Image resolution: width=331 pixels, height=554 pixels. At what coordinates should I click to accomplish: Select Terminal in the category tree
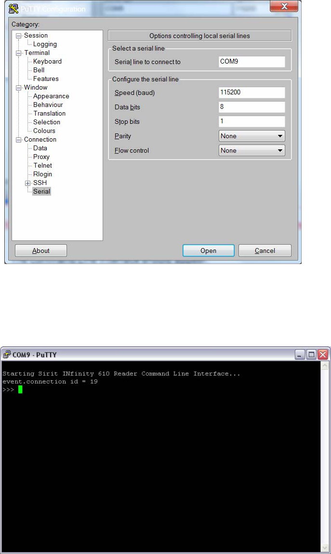[x=37, y=53]
